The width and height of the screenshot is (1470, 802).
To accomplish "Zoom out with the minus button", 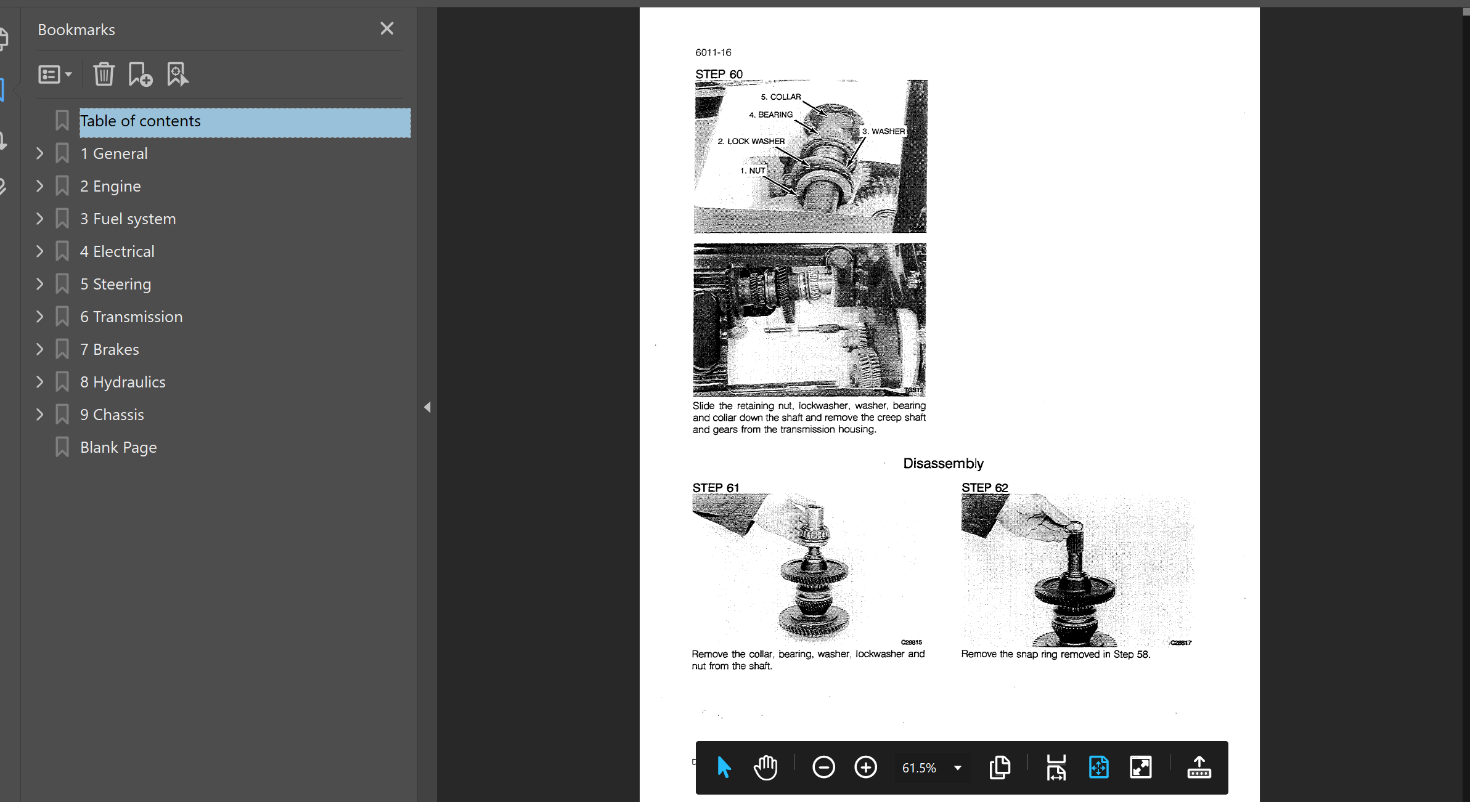I will pos(823,768).
